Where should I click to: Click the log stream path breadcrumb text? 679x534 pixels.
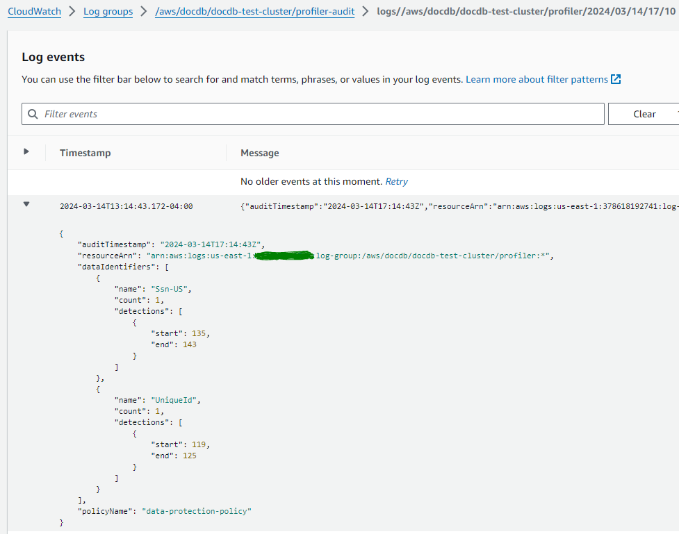point(525,11)
